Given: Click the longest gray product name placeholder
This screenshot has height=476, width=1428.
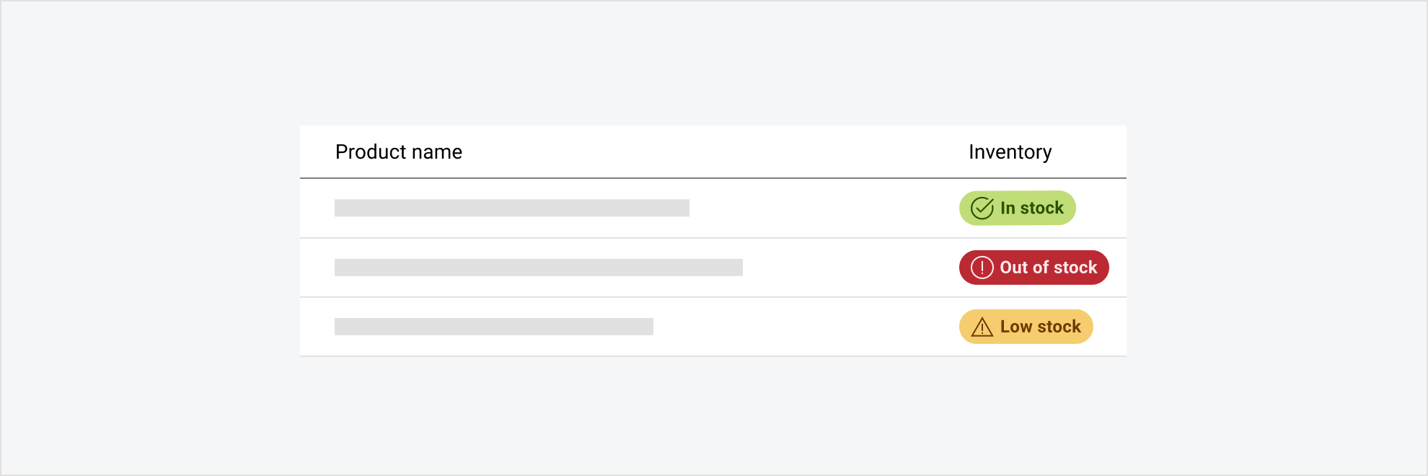Looking at the screenshot, I should click(538, 268).
